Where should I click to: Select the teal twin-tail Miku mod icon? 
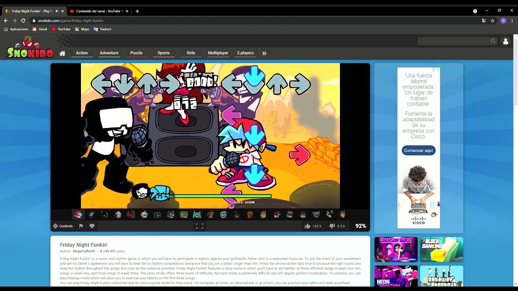click(x=197, y=215)
